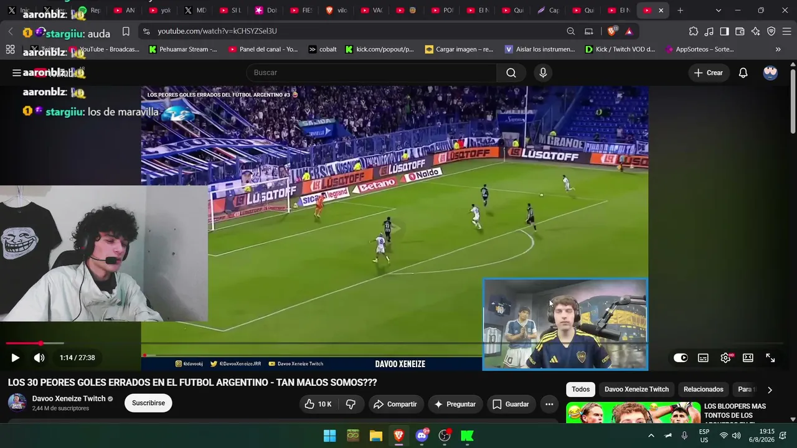This screenshot has width=797, height=448.
Task: Subscribe using the Suscribirse button
Action: point(148,403)
